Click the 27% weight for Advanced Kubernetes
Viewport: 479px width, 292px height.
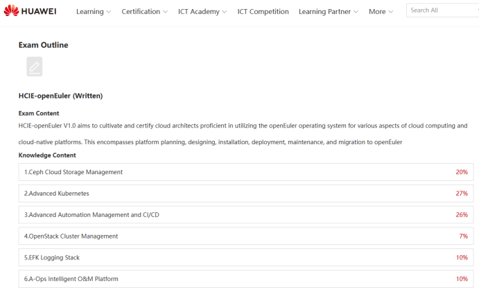(461, 194)
